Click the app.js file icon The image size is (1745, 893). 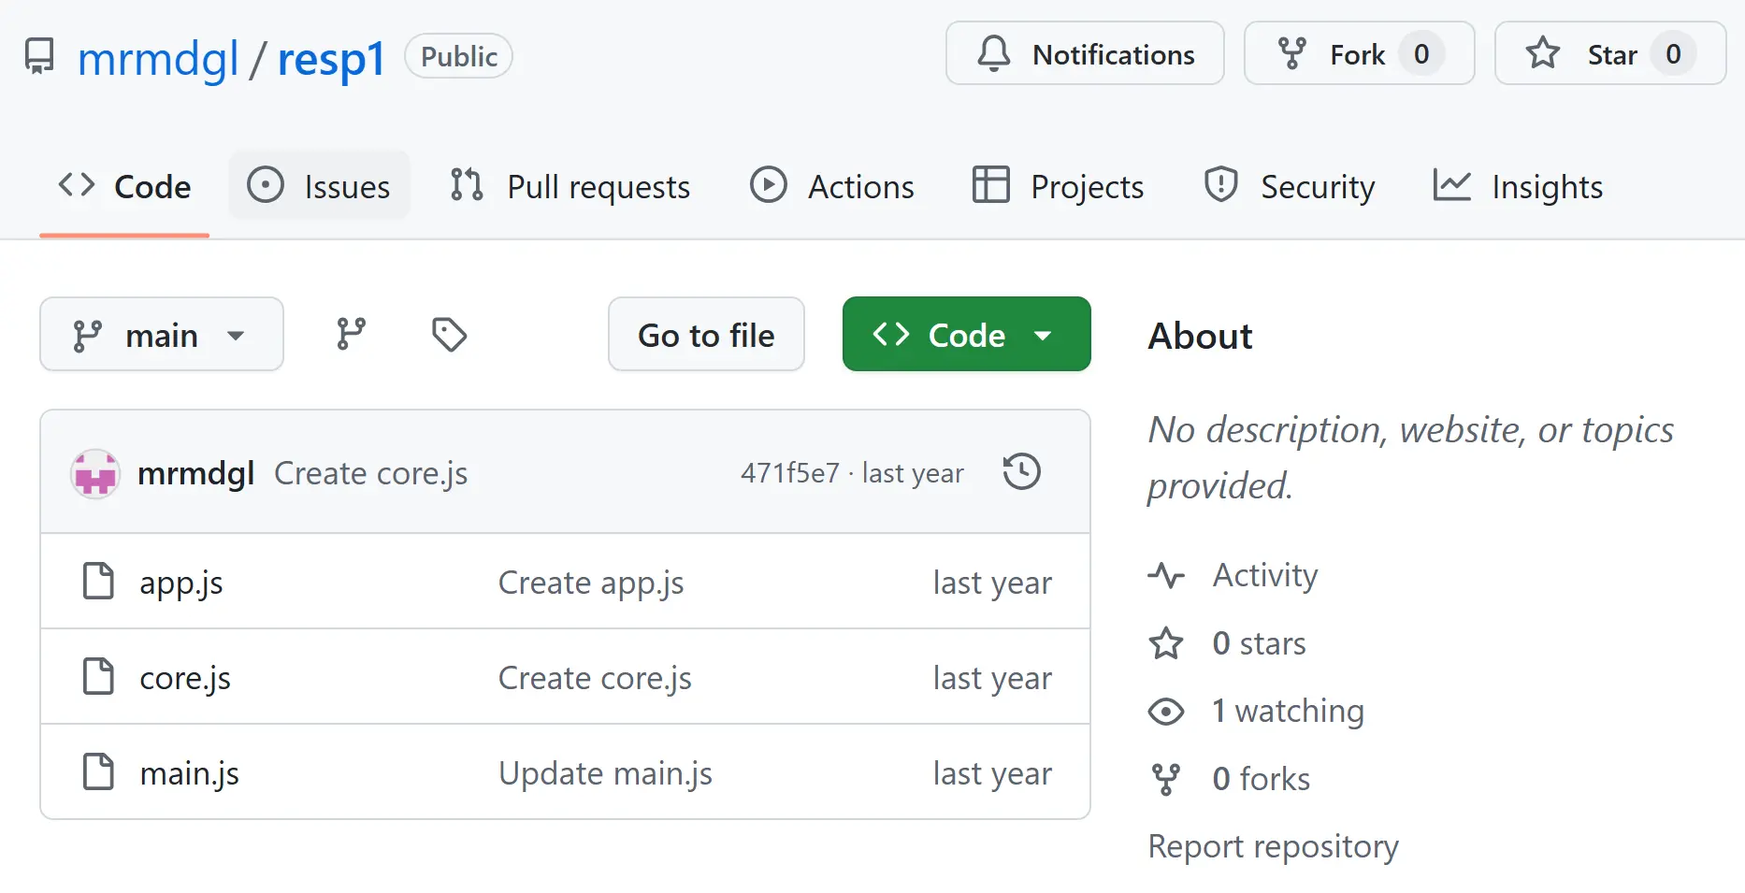(x=98, y=582)
